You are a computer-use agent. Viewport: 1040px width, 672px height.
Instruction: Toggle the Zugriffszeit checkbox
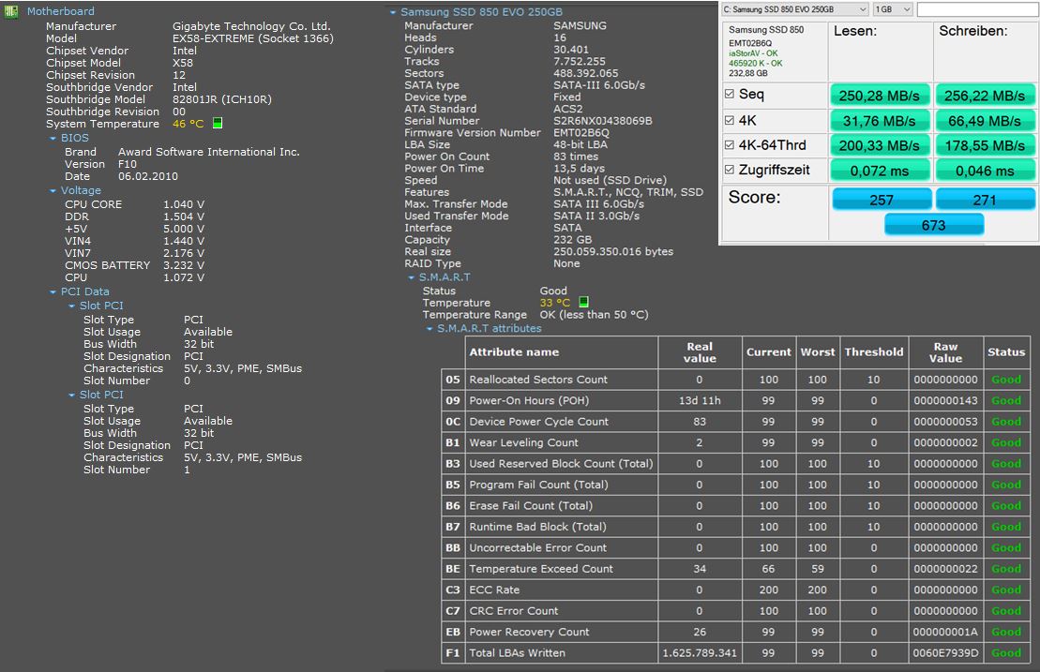(730, 170)
